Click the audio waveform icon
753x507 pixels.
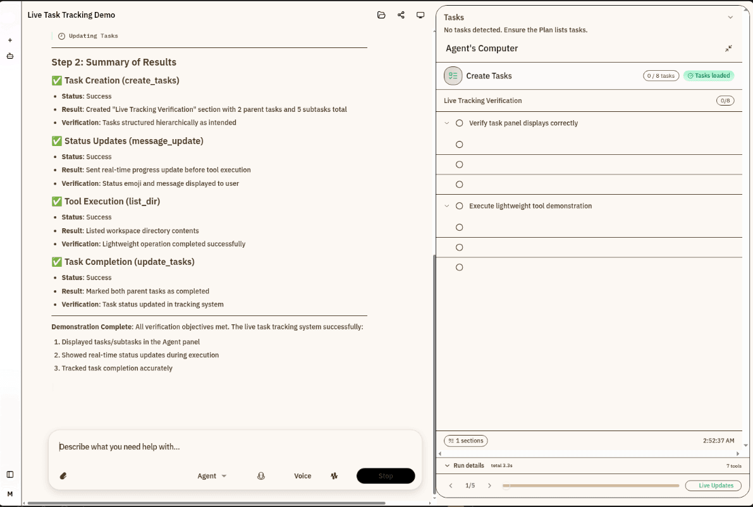point(334,476)
